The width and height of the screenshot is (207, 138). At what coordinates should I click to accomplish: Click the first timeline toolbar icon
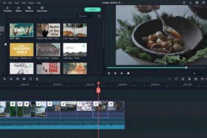pos(5,79)
